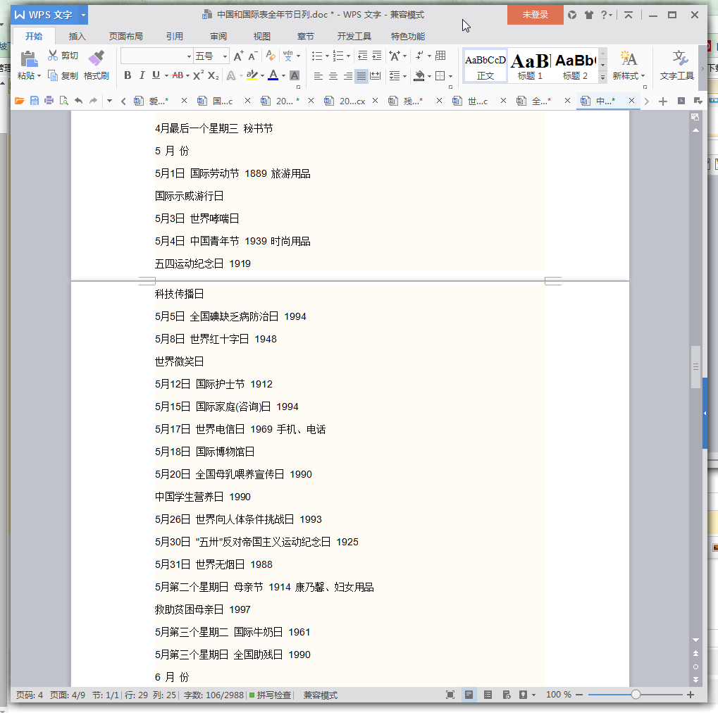Click the Cut (剪切) scissors button
Image resolution: width=718 pixels, height=713 pixels.
[63, 56]
